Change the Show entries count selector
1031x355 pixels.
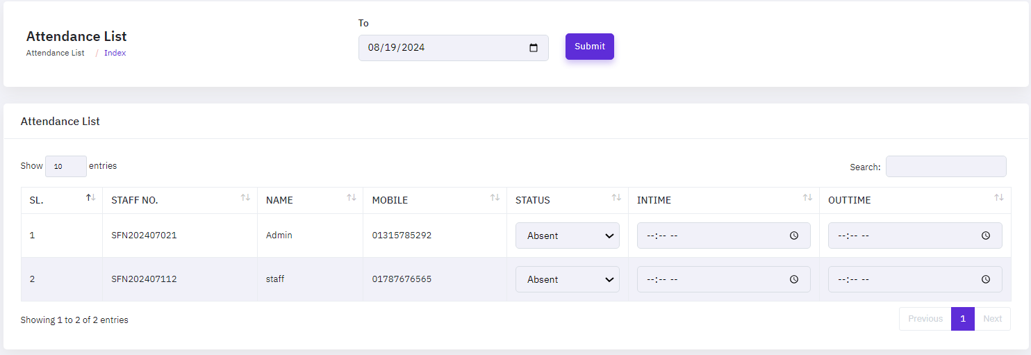pyautogui.click(x=65, y=167)
